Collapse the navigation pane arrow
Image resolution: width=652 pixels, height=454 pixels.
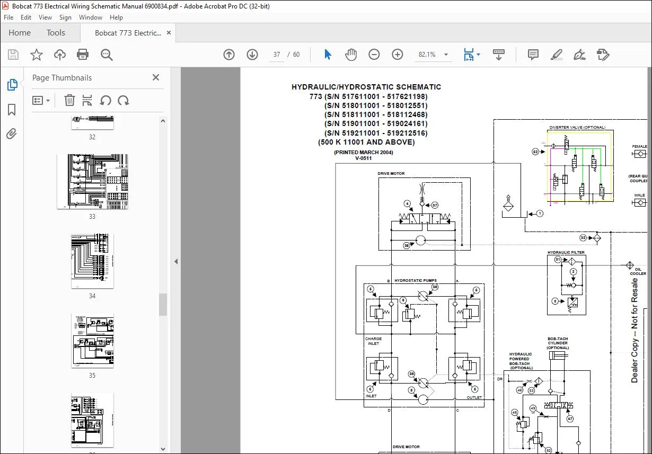click(176, 261)
